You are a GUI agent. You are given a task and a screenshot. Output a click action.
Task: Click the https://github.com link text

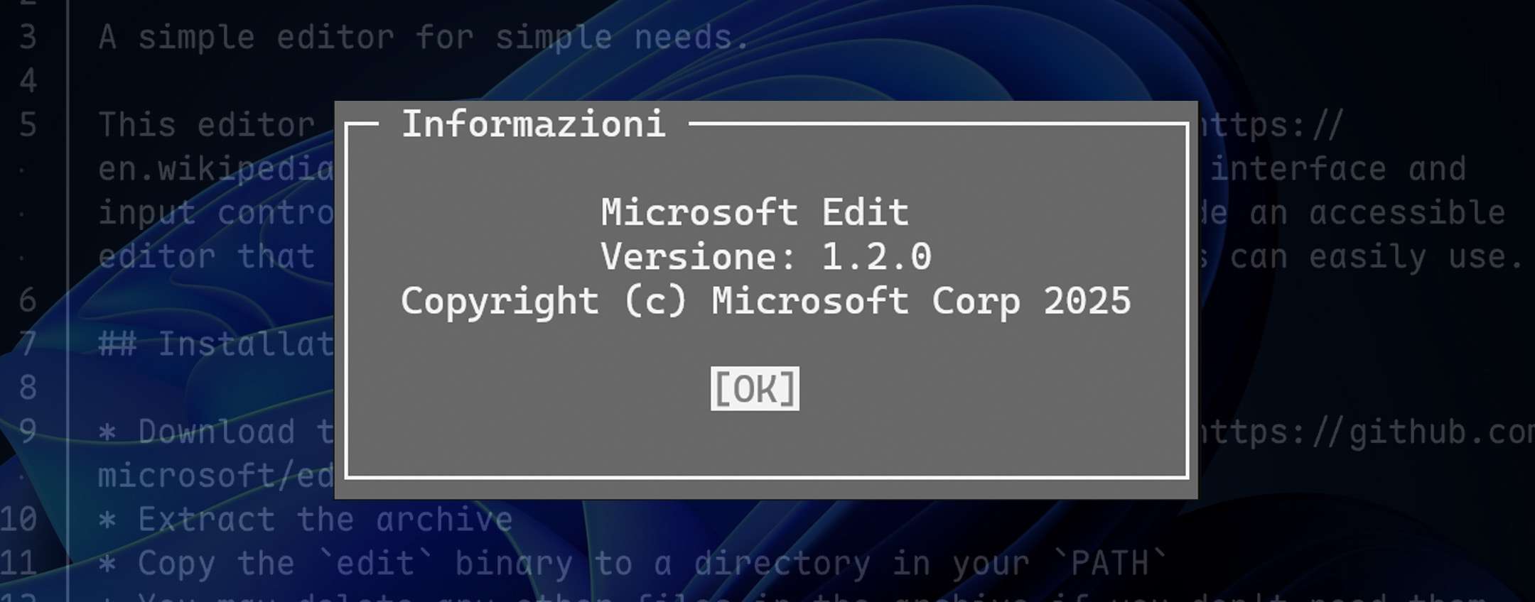coord(1364,432)
